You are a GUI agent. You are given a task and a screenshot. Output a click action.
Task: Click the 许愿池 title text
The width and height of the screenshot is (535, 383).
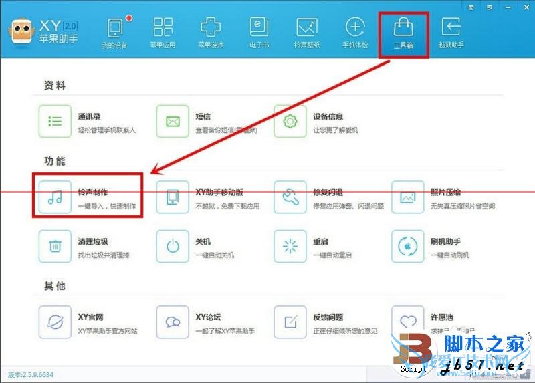(442, 317)
